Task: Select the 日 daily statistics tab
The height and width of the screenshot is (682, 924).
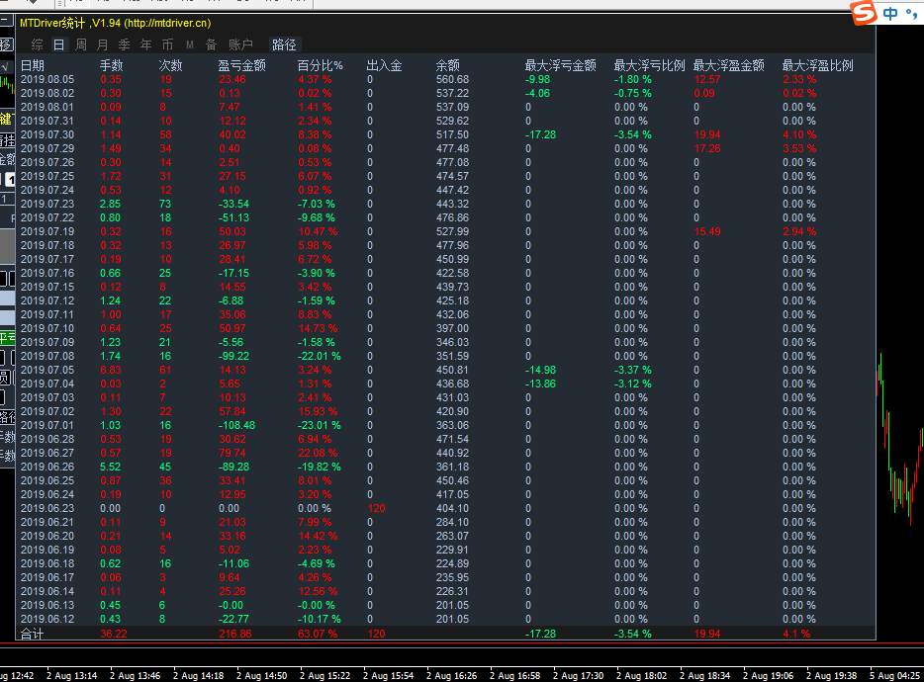Action: [59, 44]
